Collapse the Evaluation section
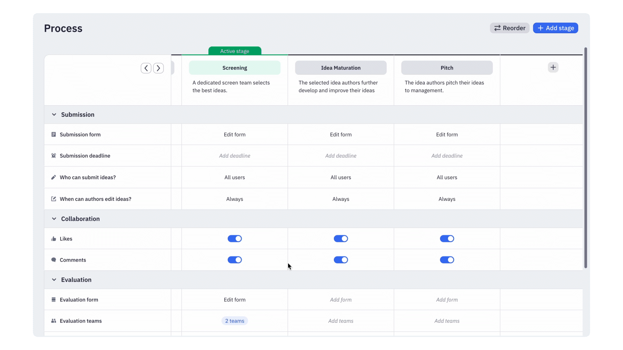Image resolution: width=623 pixels, height=350 pixels. tap(54, 280)
